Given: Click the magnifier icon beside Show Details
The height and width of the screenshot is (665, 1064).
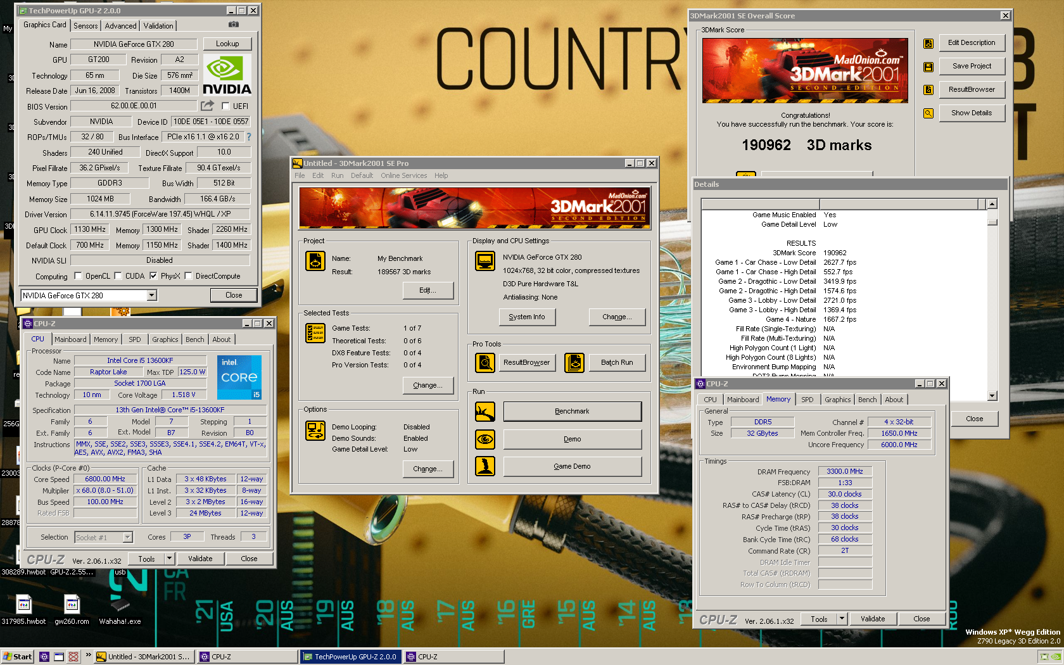Looking at the screenshot, I should coord(928,113).
